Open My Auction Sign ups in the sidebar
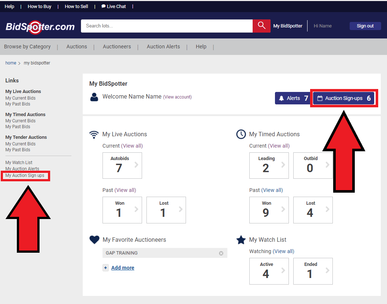This screenshot has height=304, width=387. tap(25, 175)
